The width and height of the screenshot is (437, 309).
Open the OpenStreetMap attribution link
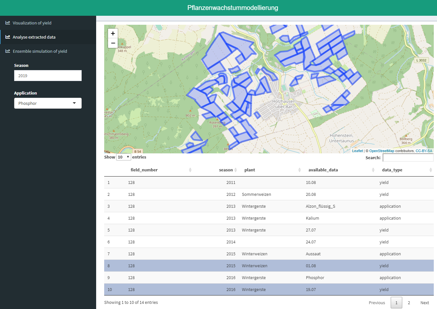tap(381, 151)
